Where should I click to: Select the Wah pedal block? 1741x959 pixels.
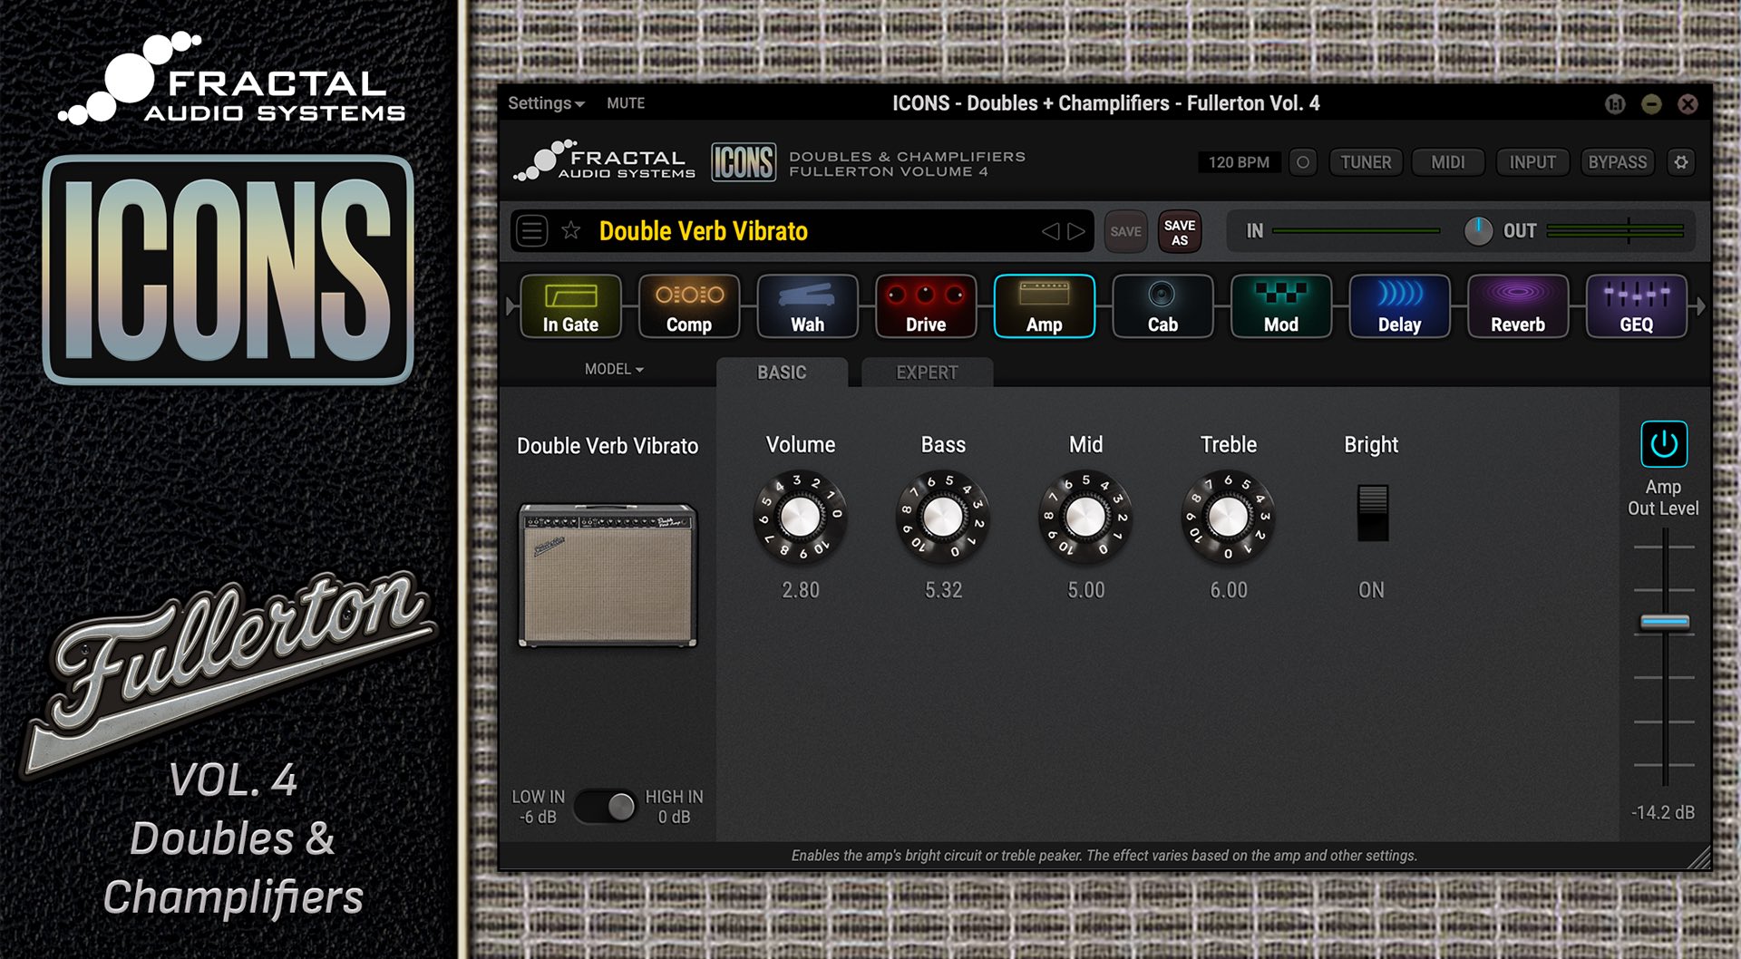[x=807, y=306]
